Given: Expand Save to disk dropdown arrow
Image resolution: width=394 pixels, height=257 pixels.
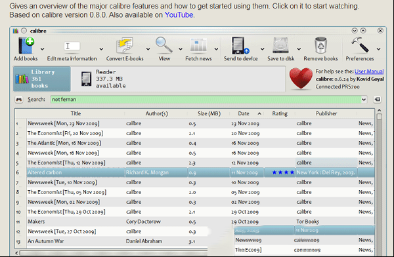Looking at the screenshot, I should point(299,49).
